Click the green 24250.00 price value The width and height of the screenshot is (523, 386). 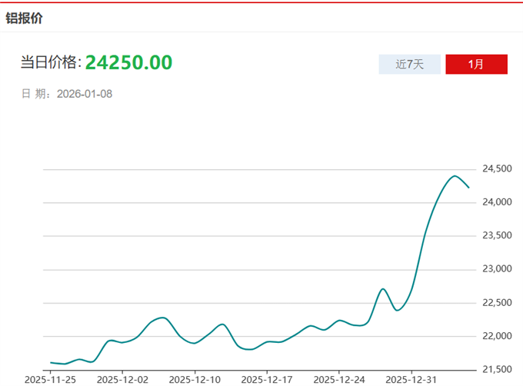[x=128, y=62]
